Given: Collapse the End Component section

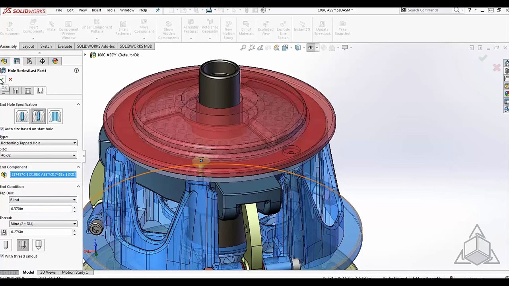Looking at the screenshot, I should (x=78, y=167).
